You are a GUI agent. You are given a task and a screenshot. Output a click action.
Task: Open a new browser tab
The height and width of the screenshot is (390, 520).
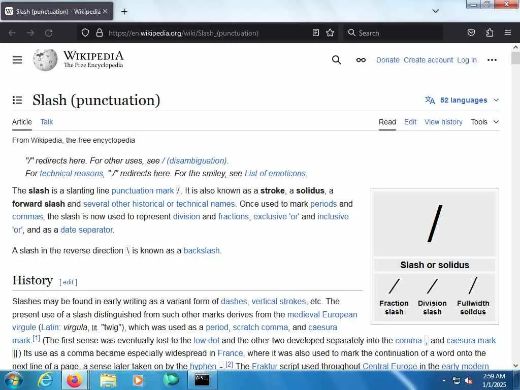coord(124,12)
